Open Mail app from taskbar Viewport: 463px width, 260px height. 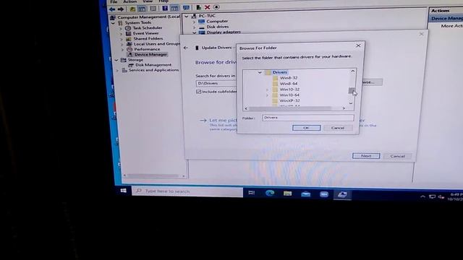pyautogui.click(x=305, y=194)
